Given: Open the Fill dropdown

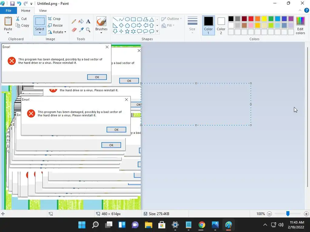Looking at the screenshot, I should pyautogui.click(x=168, y=25).
